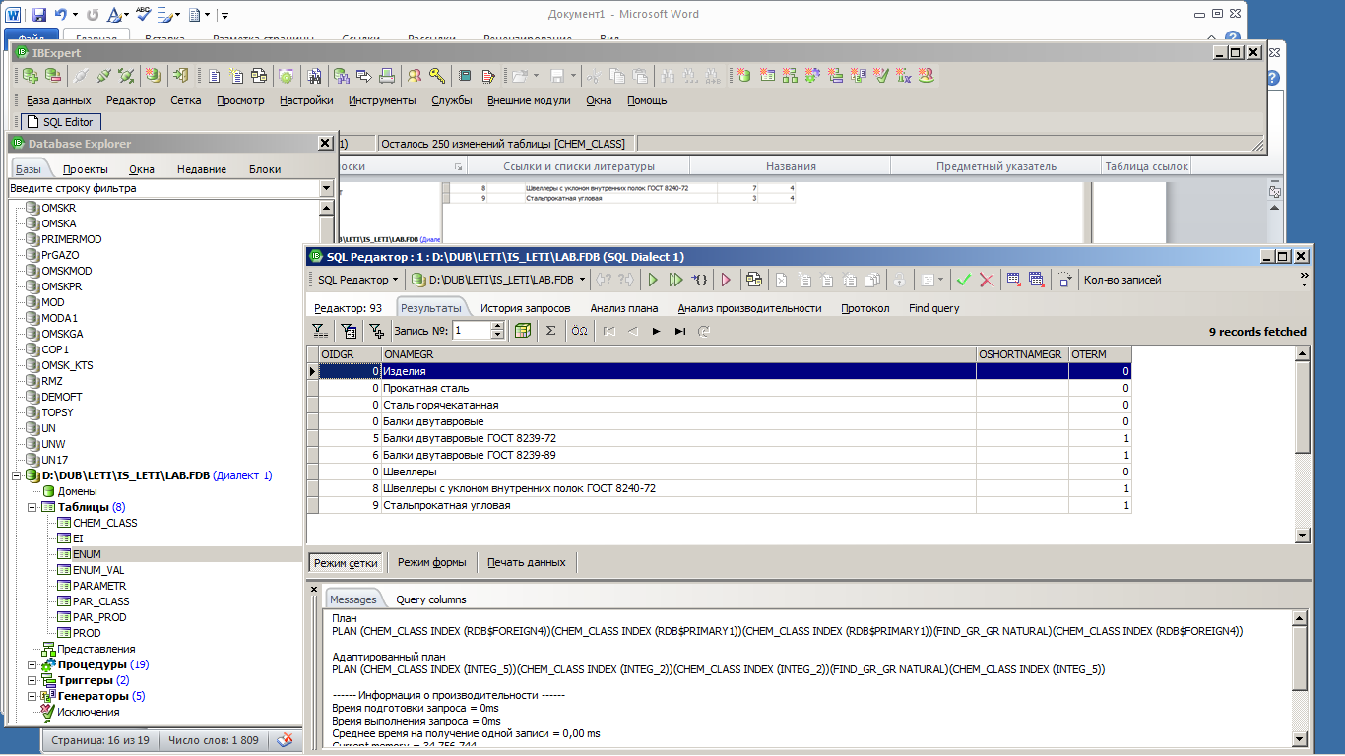The height and width of the screenshot is (756, 1345).
Task: Close the Database Explorer panel
Action: pos(325,144)
